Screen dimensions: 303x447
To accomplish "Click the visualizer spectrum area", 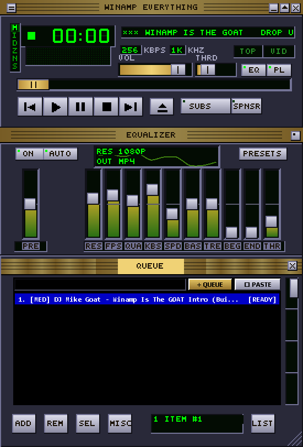I will click(x=68, y=56).
